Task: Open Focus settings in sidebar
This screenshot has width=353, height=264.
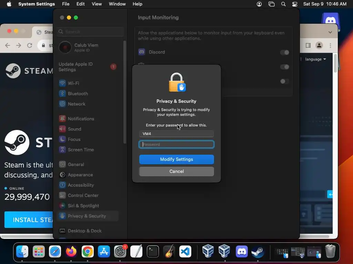Action: (x=88, y=140)
